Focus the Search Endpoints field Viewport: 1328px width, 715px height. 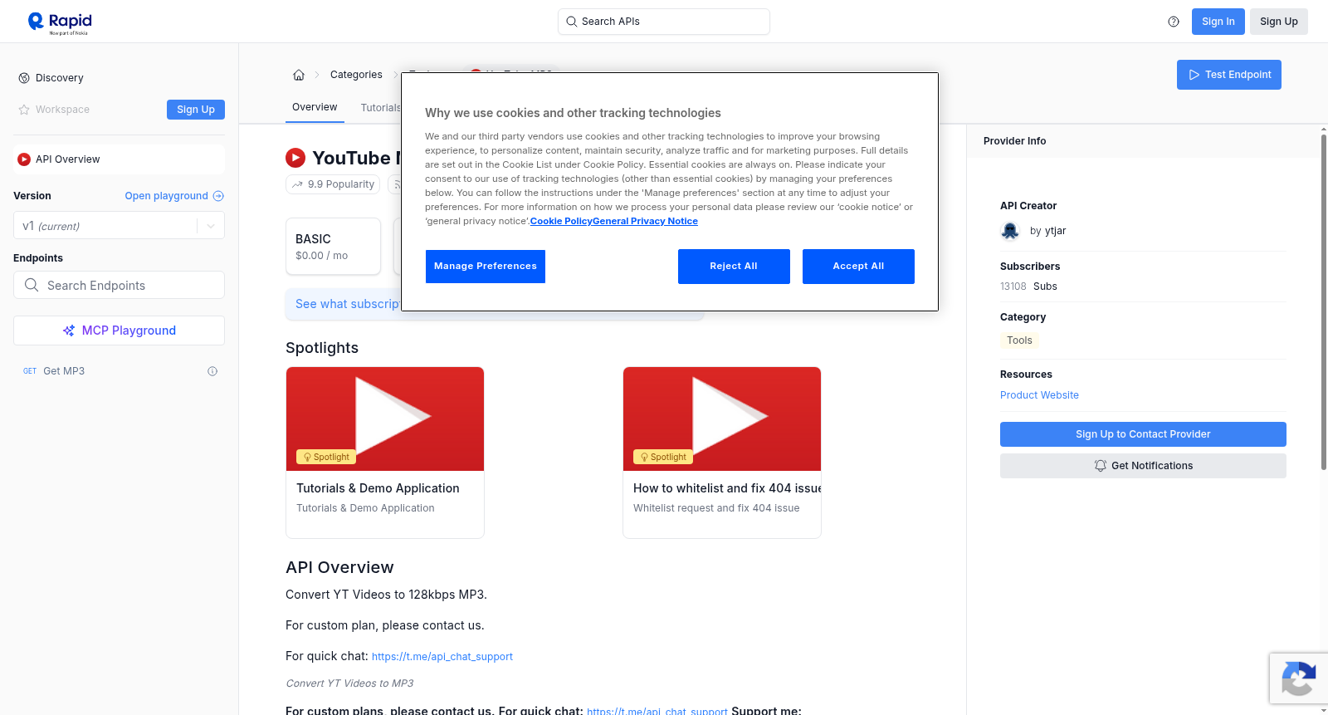pos(119,285)
